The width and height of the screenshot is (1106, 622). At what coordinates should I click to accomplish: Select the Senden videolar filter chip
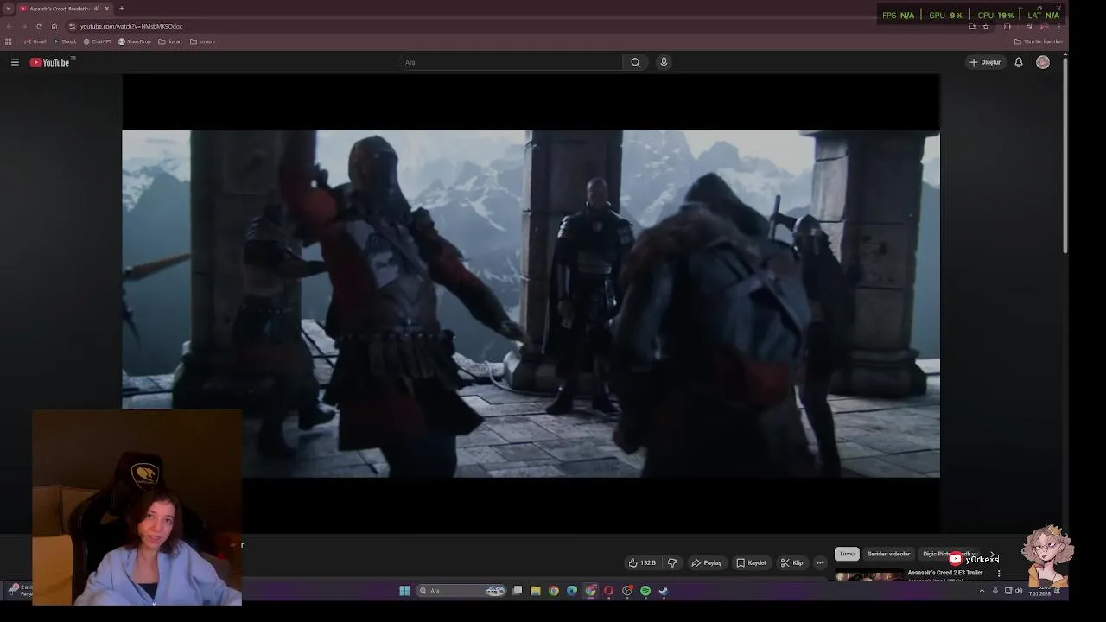888,554
